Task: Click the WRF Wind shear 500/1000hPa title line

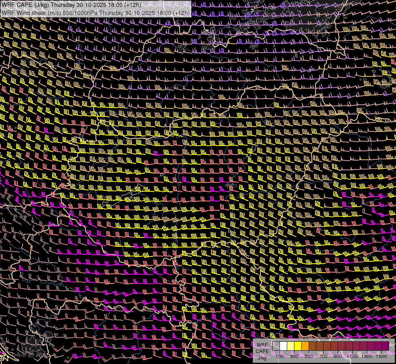Action: pyautogui.click(x=96, y=13)
